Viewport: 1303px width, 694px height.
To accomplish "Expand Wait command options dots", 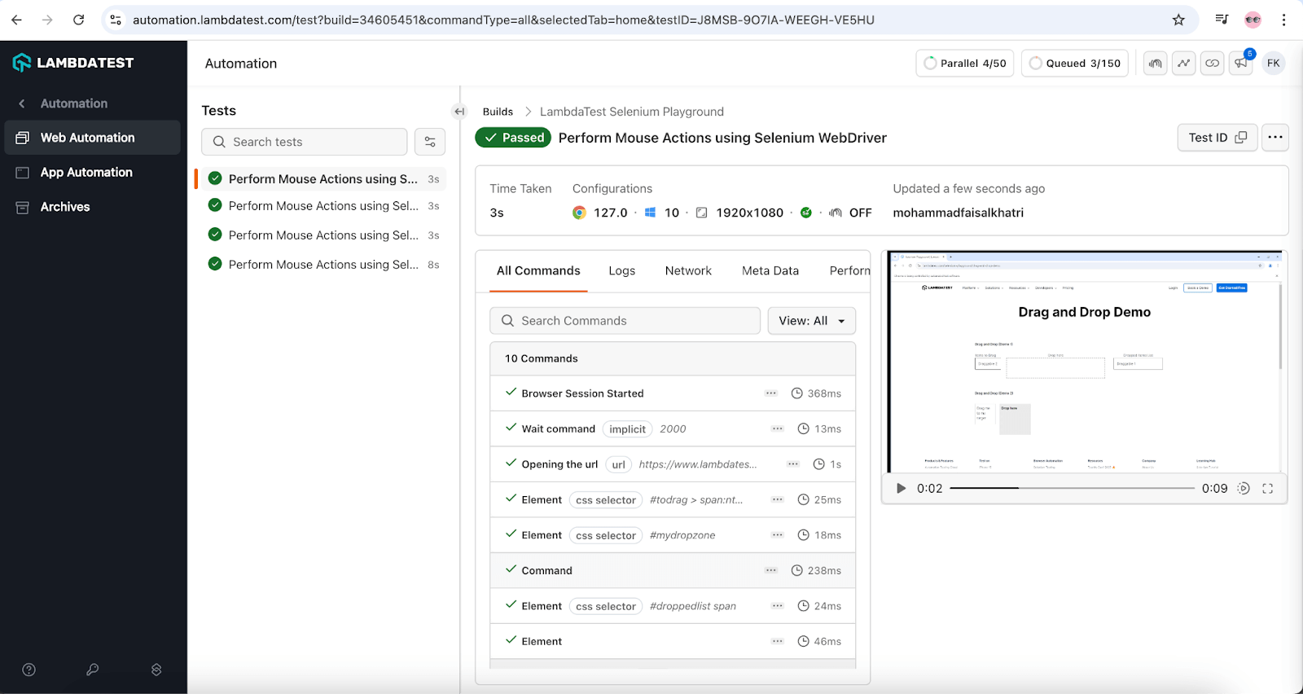I will tap(778, 429).
